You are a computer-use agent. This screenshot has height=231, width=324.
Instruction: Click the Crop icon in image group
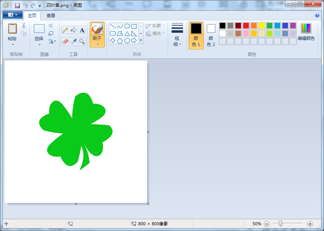51,26
